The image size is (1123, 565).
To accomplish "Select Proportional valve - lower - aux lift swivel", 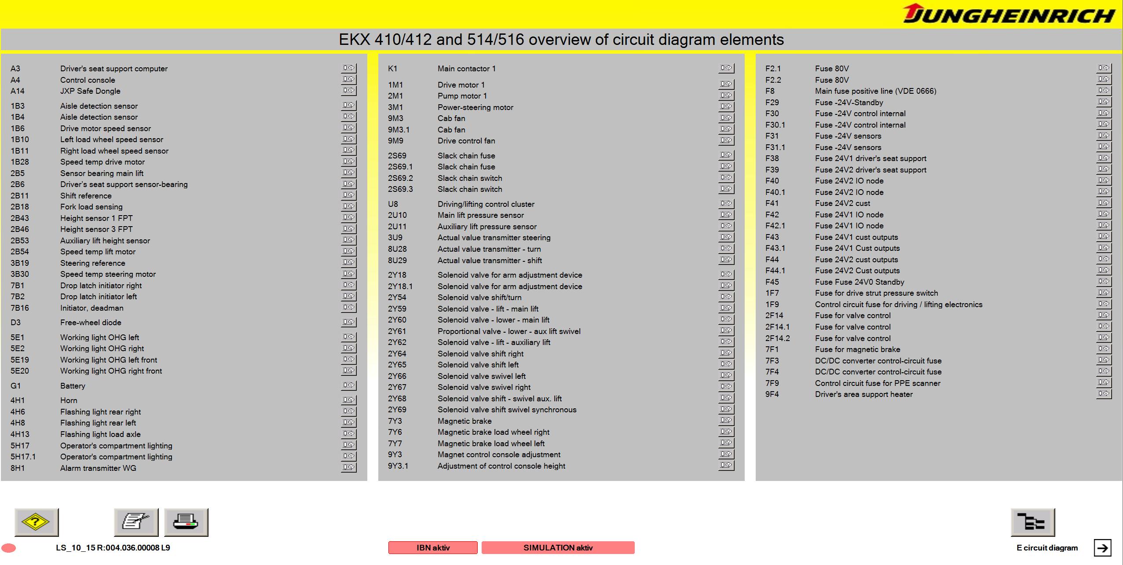I will (x=509, y=331).
